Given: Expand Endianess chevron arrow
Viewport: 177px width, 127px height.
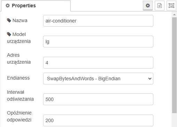Looking at the screenshot, I should coord(150,79).
